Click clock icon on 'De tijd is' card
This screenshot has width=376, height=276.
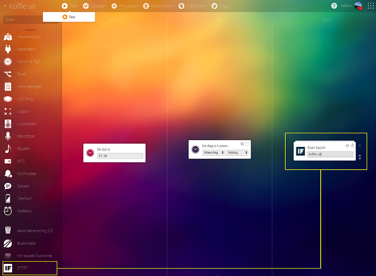(x=90, y=153)
